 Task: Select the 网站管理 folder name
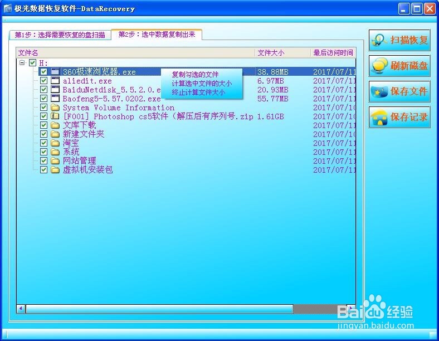coord(79,160)
